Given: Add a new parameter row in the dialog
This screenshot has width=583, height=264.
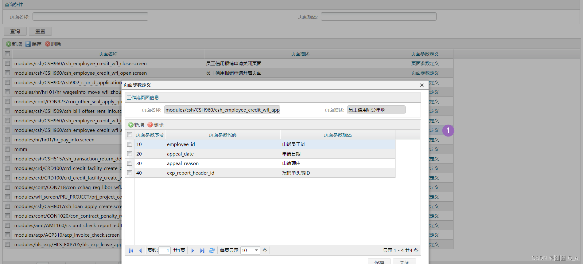Looking at the screenshot, I should tap(136, 125).
